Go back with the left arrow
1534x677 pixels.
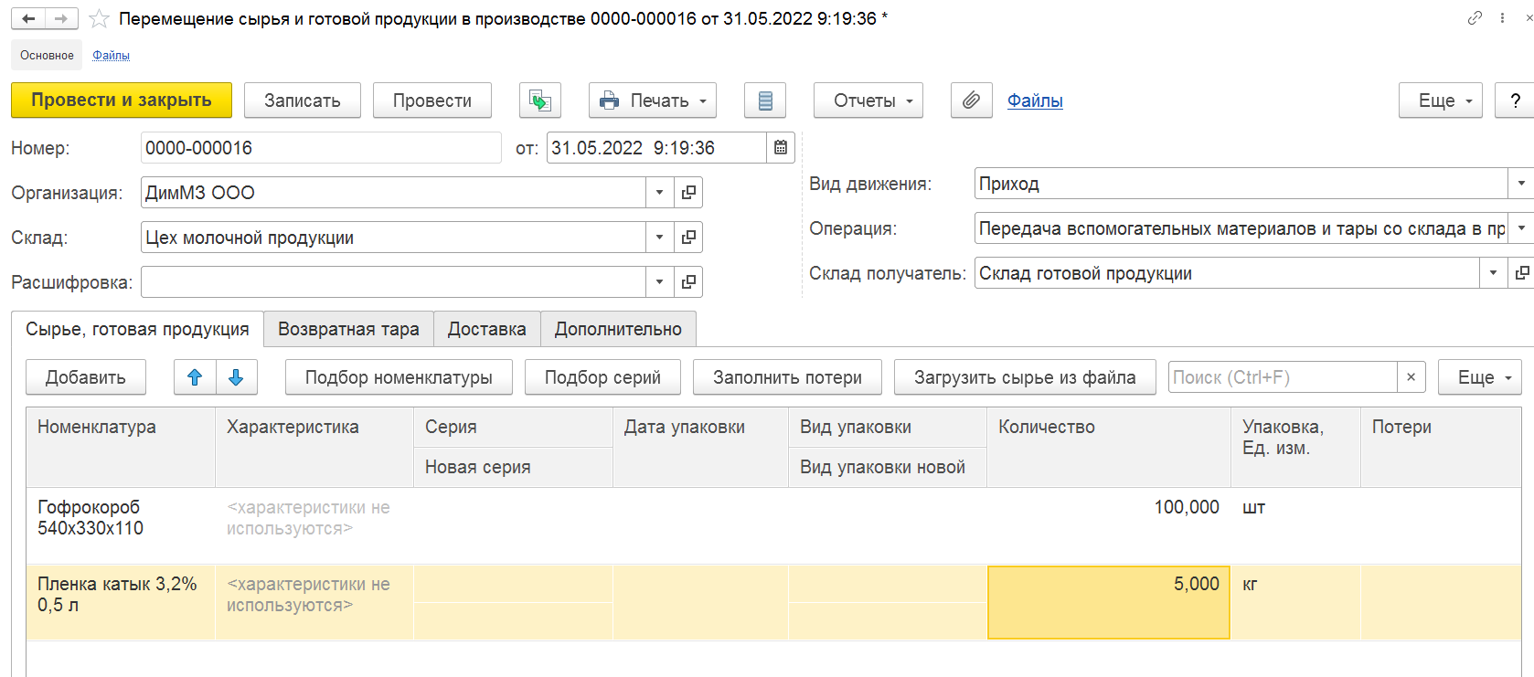point(28,18)
